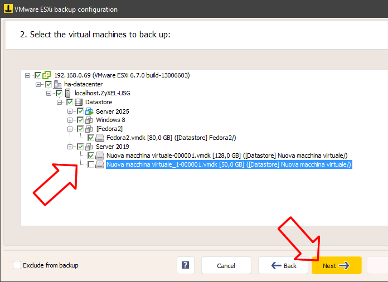
Task: Uncheck the 192.168.0.69 host checkbox
Action: point(38,75)
